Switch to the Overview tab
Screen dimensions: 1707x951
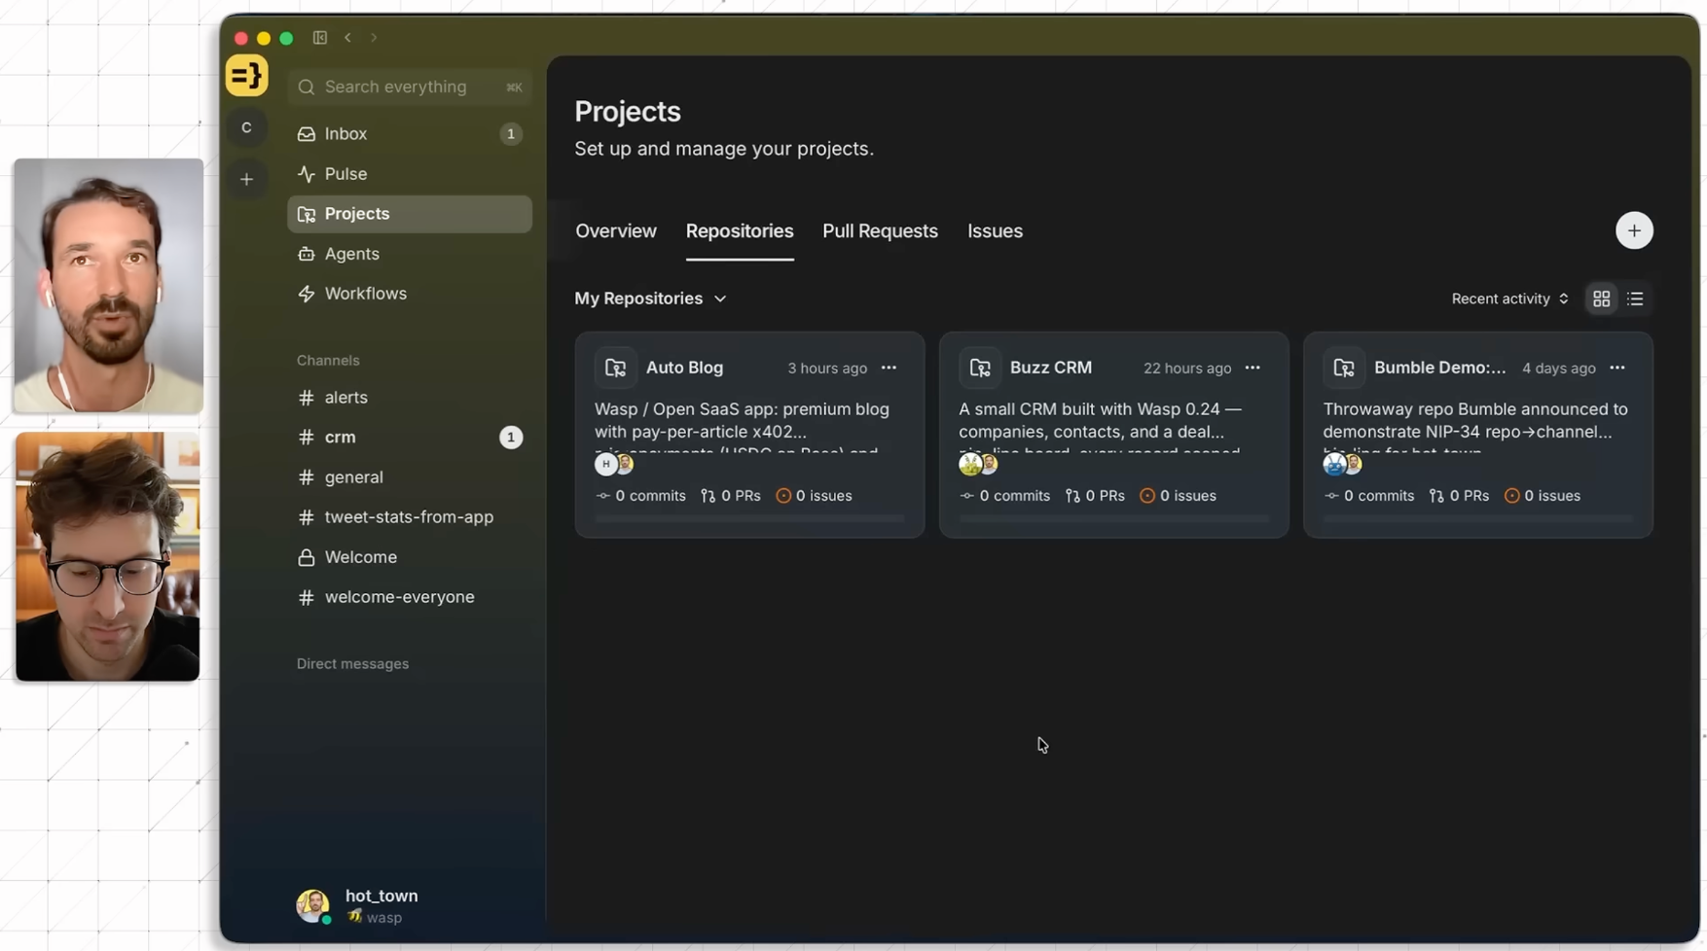[x=616, y=231]
